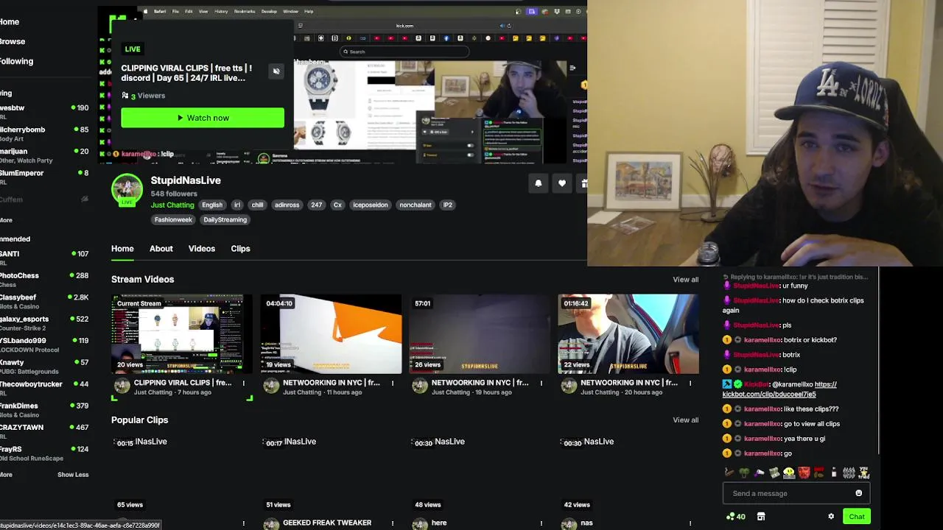Select the red face emote in chat row
The image size is (943, 530).
point(804,473)
